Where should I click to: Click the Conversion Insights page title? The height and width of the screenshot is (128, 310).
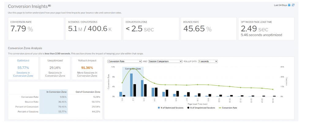click(x=28, y=6)
